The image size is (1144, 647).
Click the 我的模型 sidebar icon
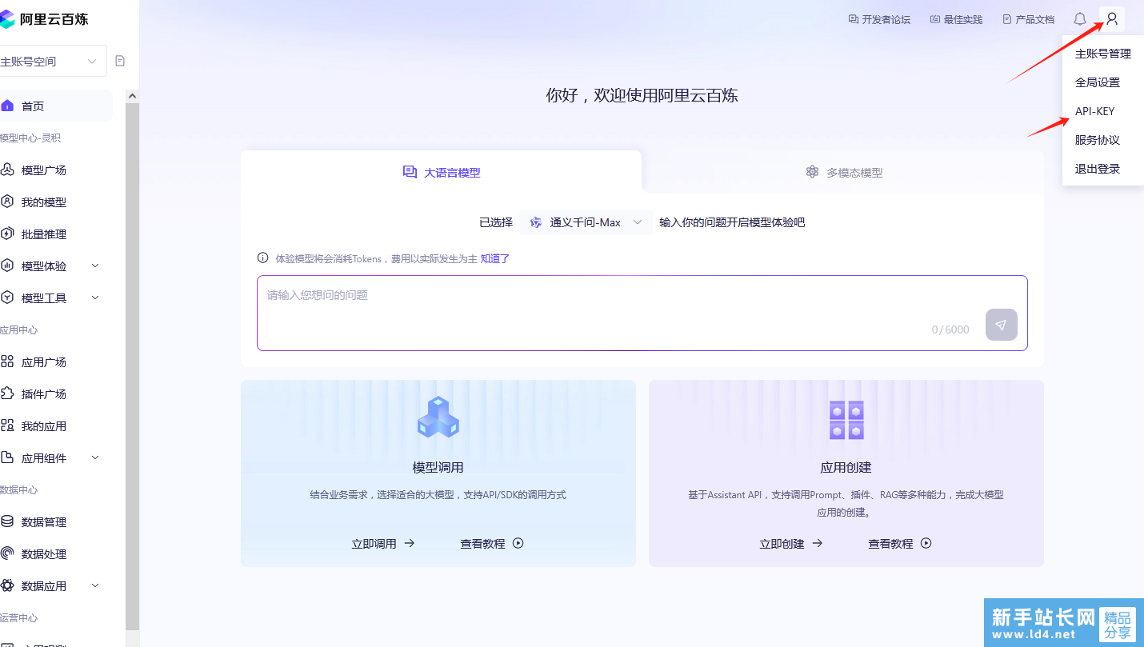7,202
